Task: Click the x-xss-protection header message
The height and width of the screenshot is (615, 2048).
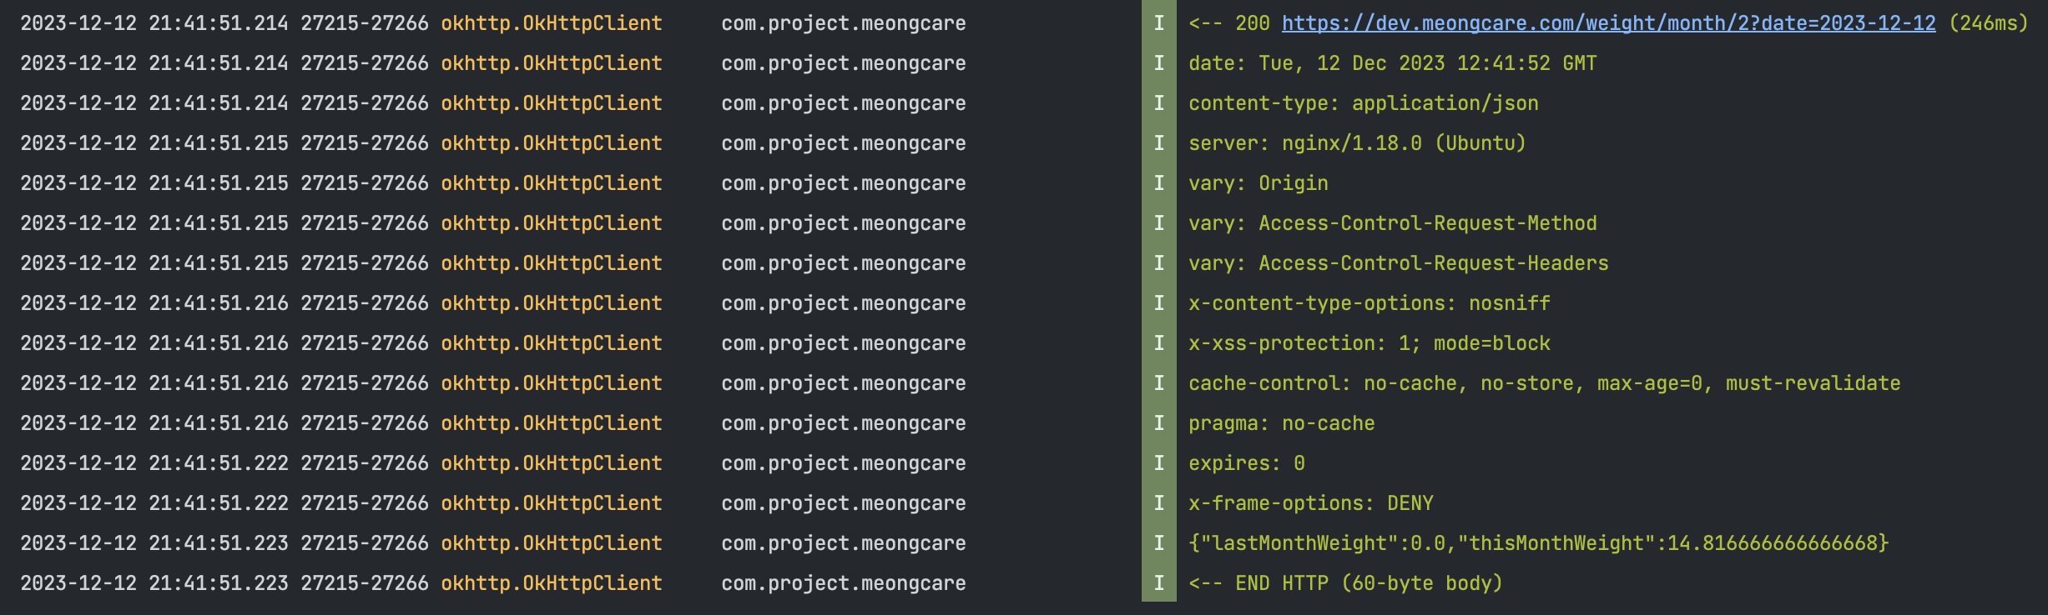Action: coord(1369,343)
